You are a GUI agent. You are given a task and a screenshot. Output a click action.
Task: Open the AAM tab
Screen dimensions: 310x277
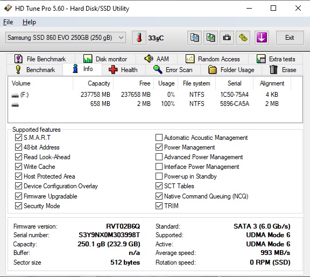[157, 59]
